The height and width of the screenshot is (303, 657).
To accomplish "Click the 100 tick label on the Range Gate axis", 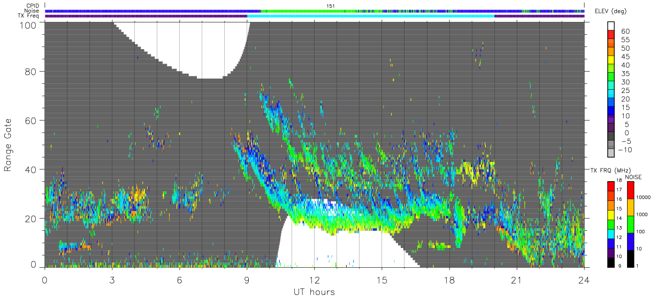I will (x=28, y=25).
